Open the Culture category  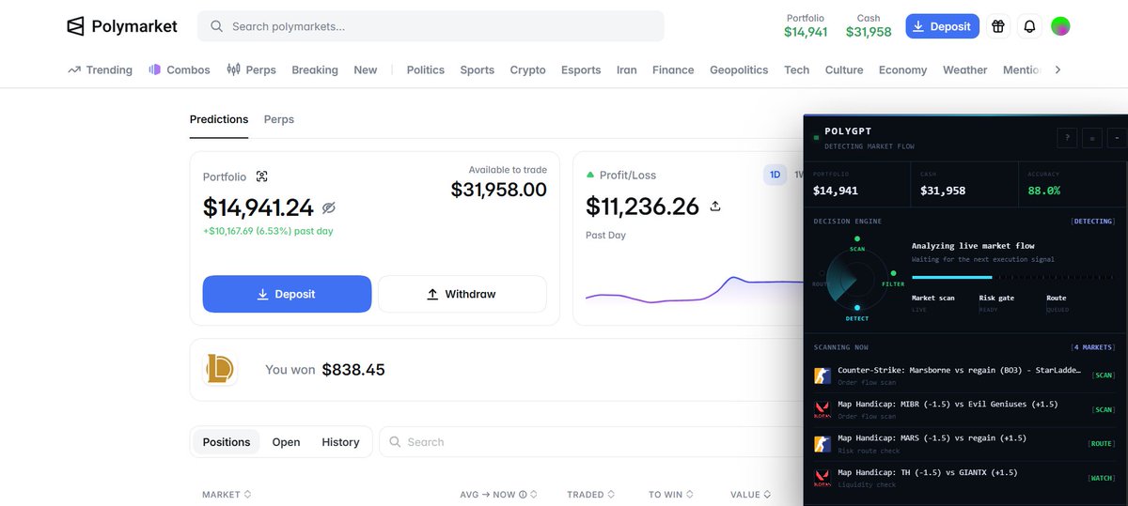coord(844,69)
